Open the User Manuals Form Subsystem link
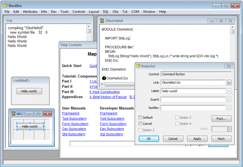 click(74, 124)
